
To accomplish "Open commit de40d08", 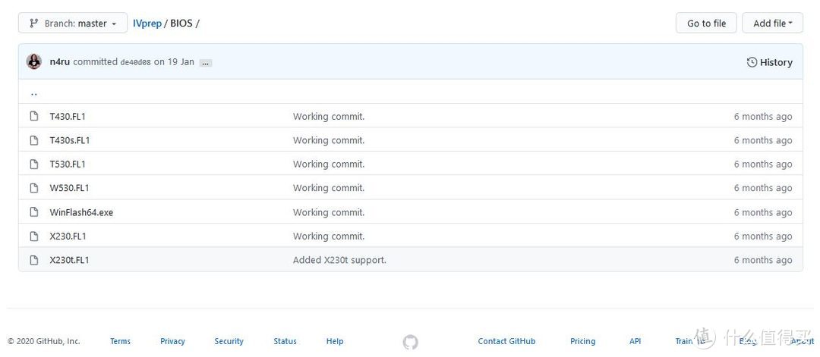I will point(135,62).
